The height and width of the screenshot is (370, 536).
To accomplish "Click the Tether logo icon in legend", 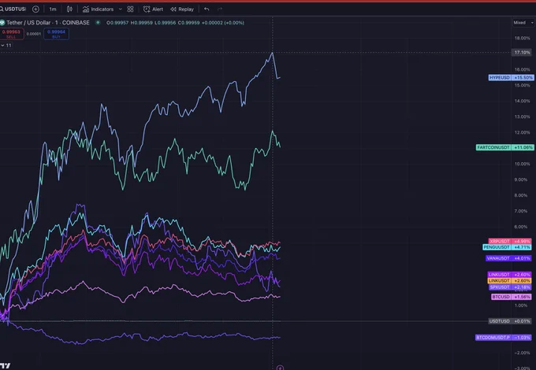I will [x=2, y=23].
